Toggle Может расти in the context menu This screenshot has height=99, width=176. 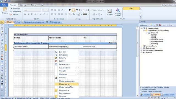click(x=67, y=84)
